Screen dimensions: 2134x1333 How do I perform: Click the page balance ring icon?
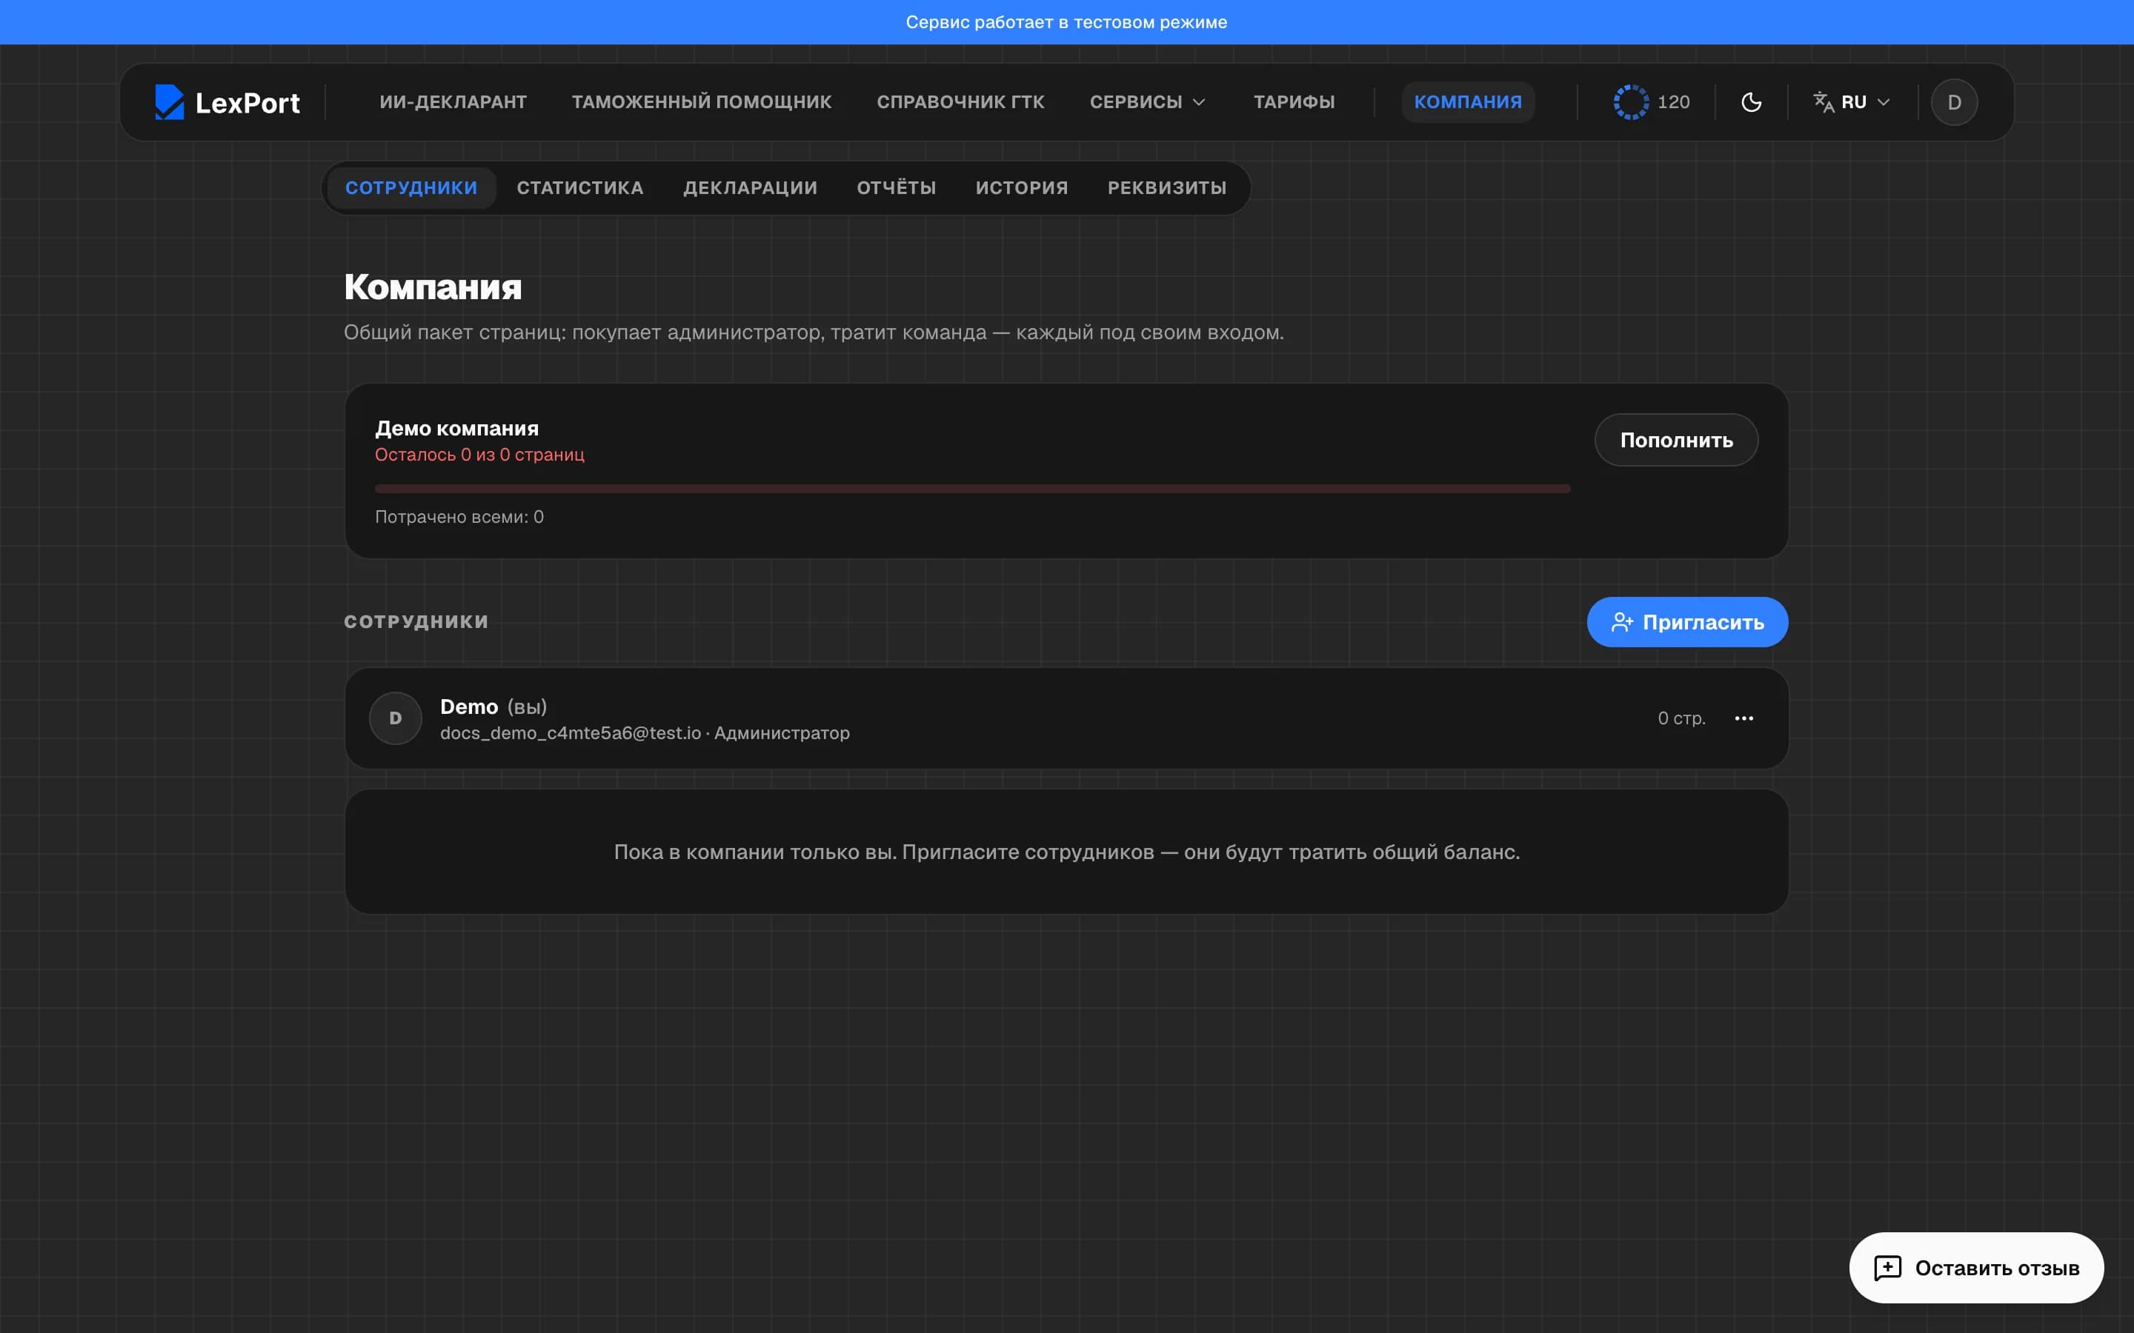pos(1630,102)
